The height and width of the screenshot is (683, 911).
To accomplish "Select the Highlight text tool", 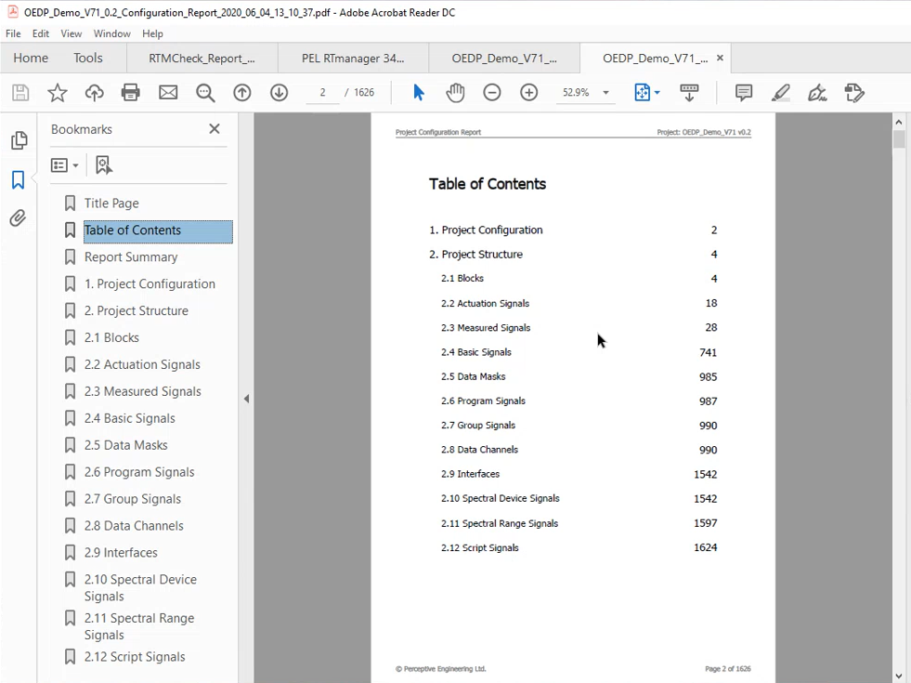I will pyautogui.click(x=780, y=92).
